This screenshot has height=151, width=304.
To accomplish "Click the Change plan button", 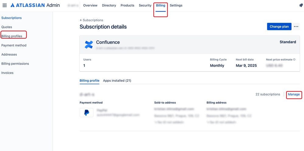I will pos(279,26).
